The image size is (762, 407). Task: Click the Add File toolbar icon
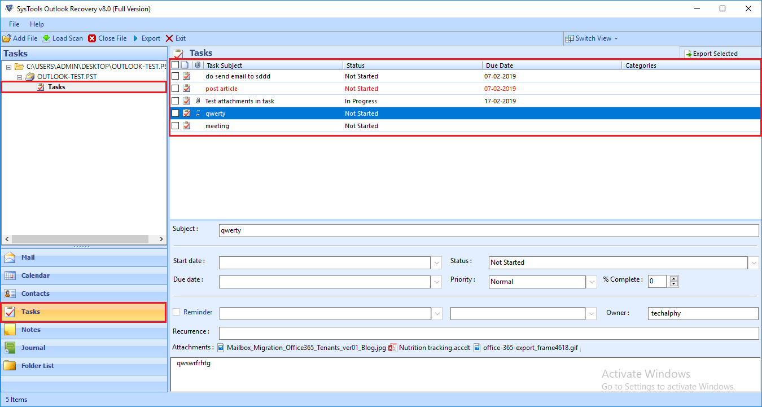tap(7, 38)
